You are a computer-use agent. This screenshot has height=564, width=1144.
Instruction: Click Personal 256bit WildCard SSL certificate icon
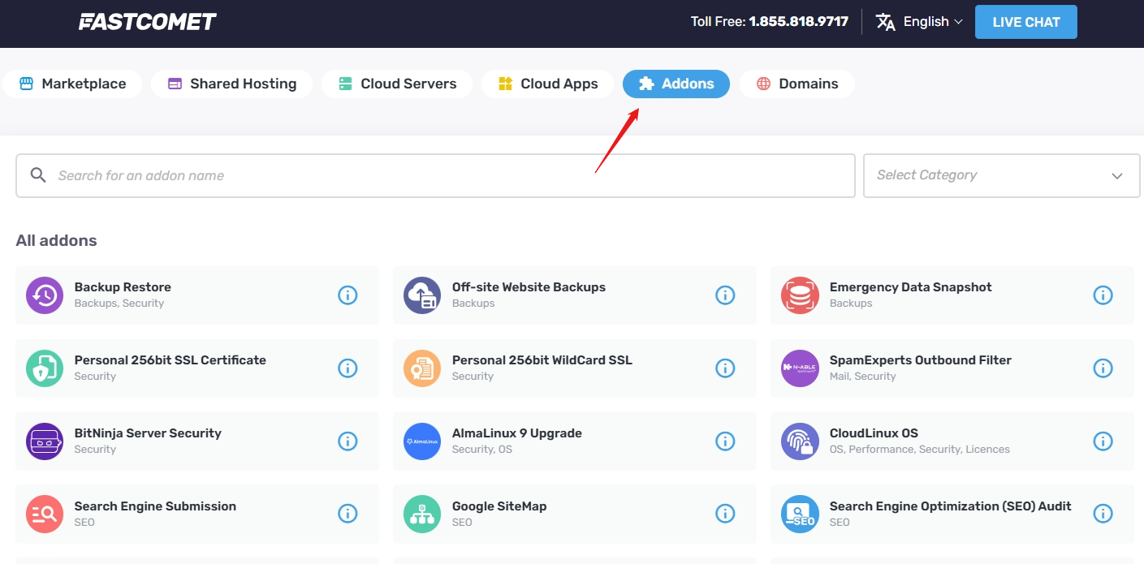pyautogui.click(x=422, y=368)
